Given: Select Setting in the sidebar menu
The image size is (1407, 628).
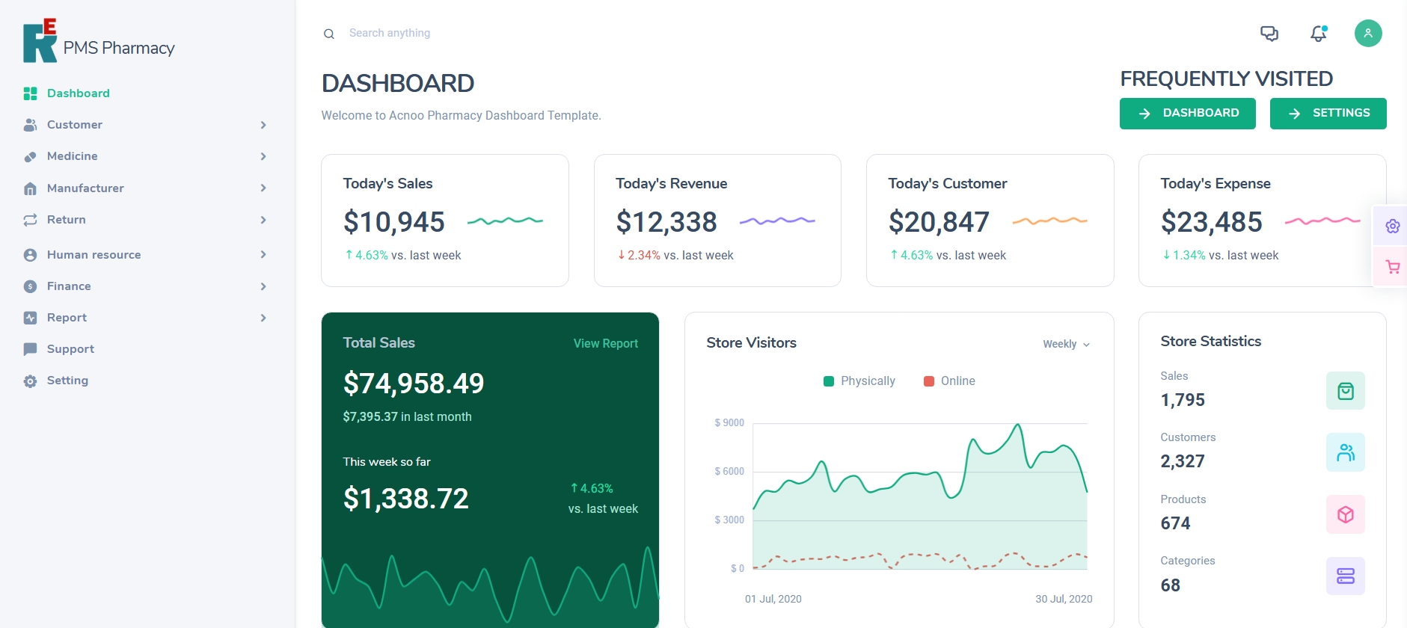Looking at the screenshot, I should (x=67, y=381).
